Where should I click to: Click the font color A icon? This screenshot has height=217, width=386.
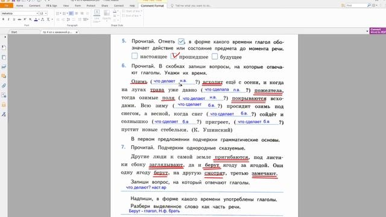(36, 19)
